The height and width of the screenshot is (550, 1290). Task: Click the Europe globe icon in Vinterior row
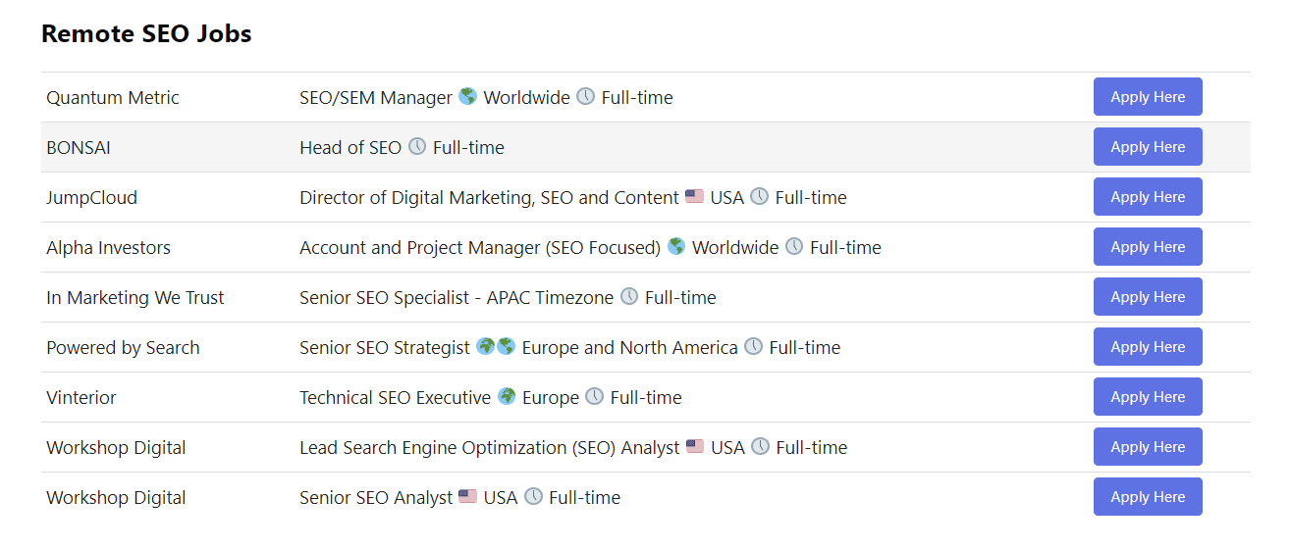[507, 396]
